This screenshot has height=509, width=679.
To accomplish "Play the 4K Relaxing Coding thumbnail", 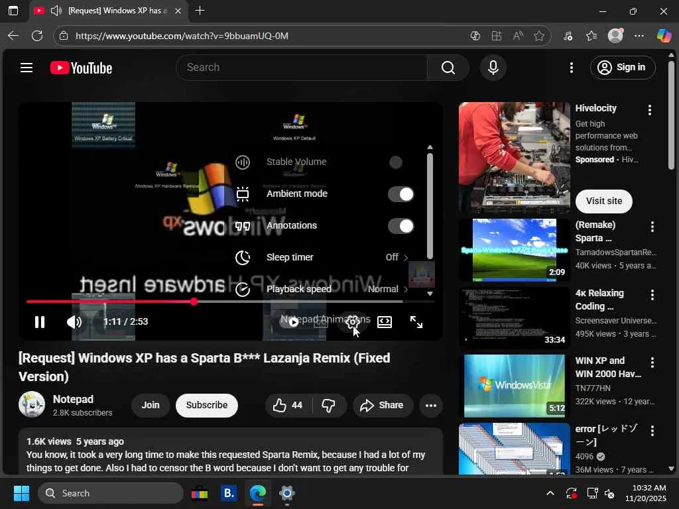I will [x=514, y=317].
